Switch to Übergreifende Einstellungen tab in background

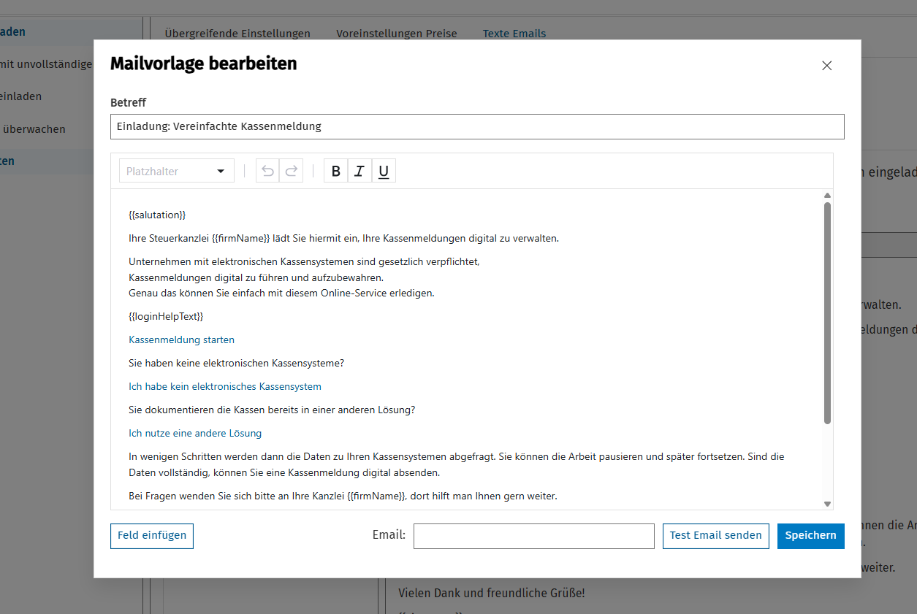(x=237, y=34)
